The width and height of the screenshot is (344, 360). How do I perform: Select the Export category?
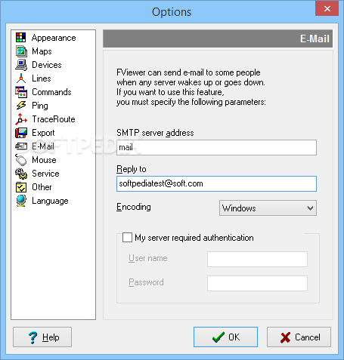pyautogui.click(x=43, y=133)
